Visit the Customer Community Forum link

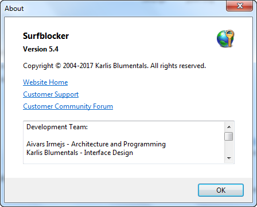[x=68, y=106]
